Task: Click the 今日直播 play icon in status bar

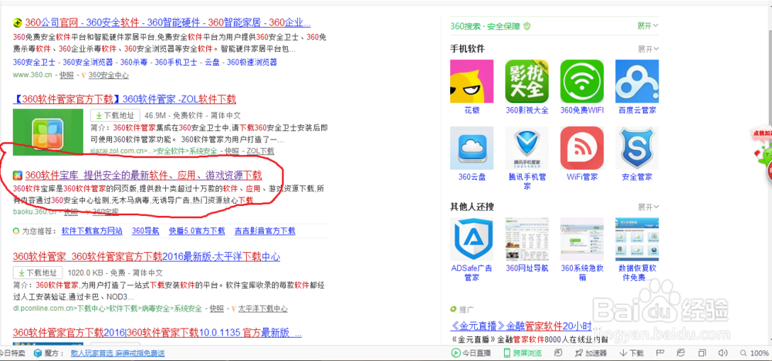Action: 455,353
